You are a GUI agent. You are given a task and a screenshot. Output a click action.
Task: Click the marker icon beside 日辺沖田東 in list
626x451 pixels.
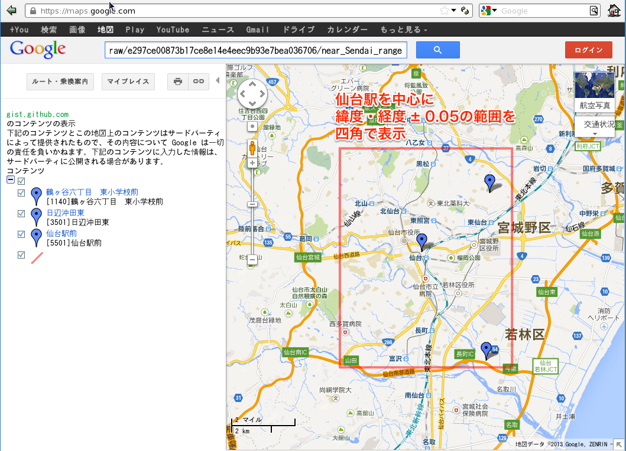[x=36, y=217]
